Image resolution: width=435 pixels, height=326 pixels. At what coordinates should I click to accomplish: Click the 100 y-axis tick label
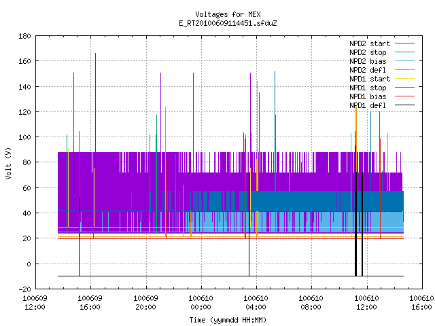point(24,137)
